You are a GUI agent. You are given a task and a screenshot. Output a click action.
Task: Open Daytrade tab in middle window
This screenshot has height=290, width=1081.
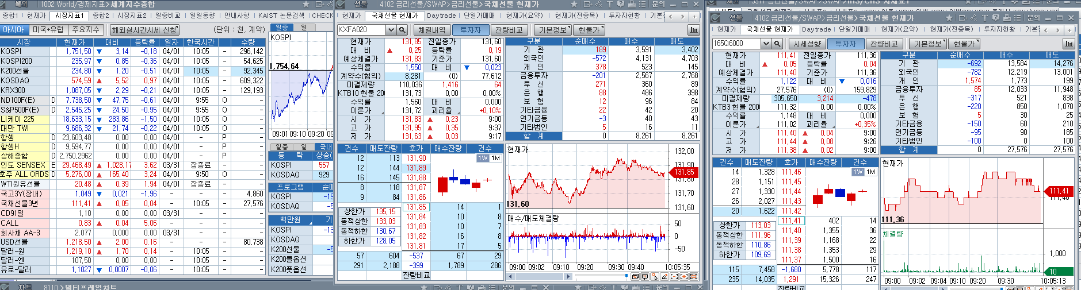[441, 16]
